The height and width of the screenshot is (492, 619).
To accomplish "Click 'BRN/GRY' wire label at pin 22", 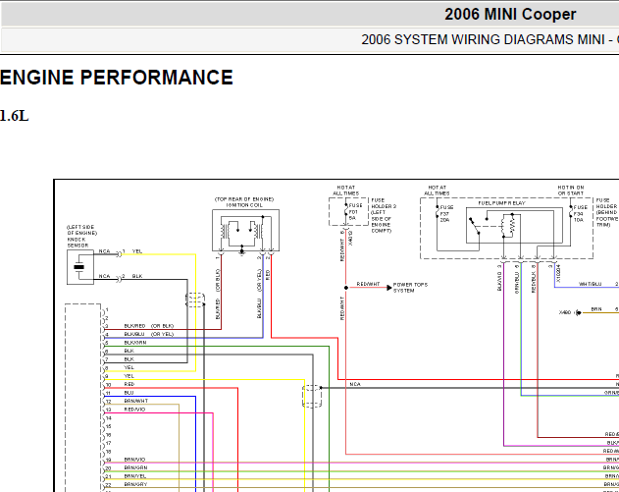I will (135, 484).
